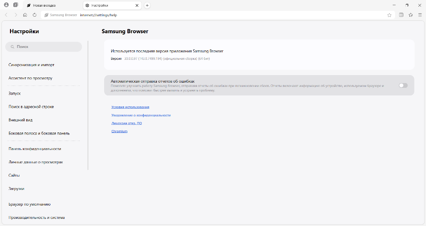The width and height of the screenshot is (426, 226).
Task: Go forward to next page
Action: pos(16,15)
